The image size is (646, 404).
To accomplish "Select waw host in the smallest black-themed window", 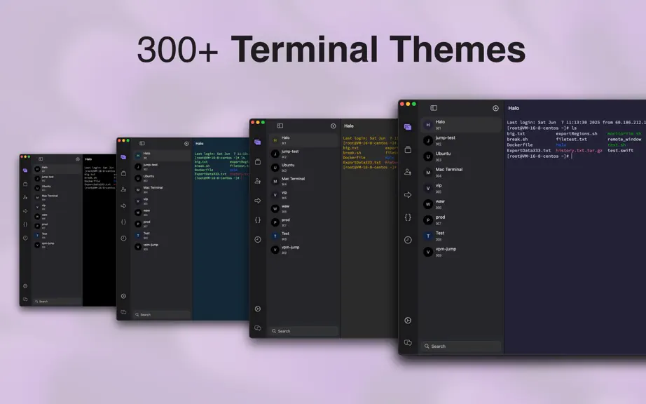I will [57, 217].
